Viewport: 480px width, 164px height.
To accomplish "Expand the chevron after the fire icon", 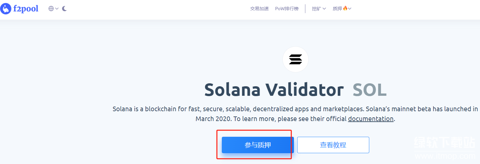I will pos(350,9).
